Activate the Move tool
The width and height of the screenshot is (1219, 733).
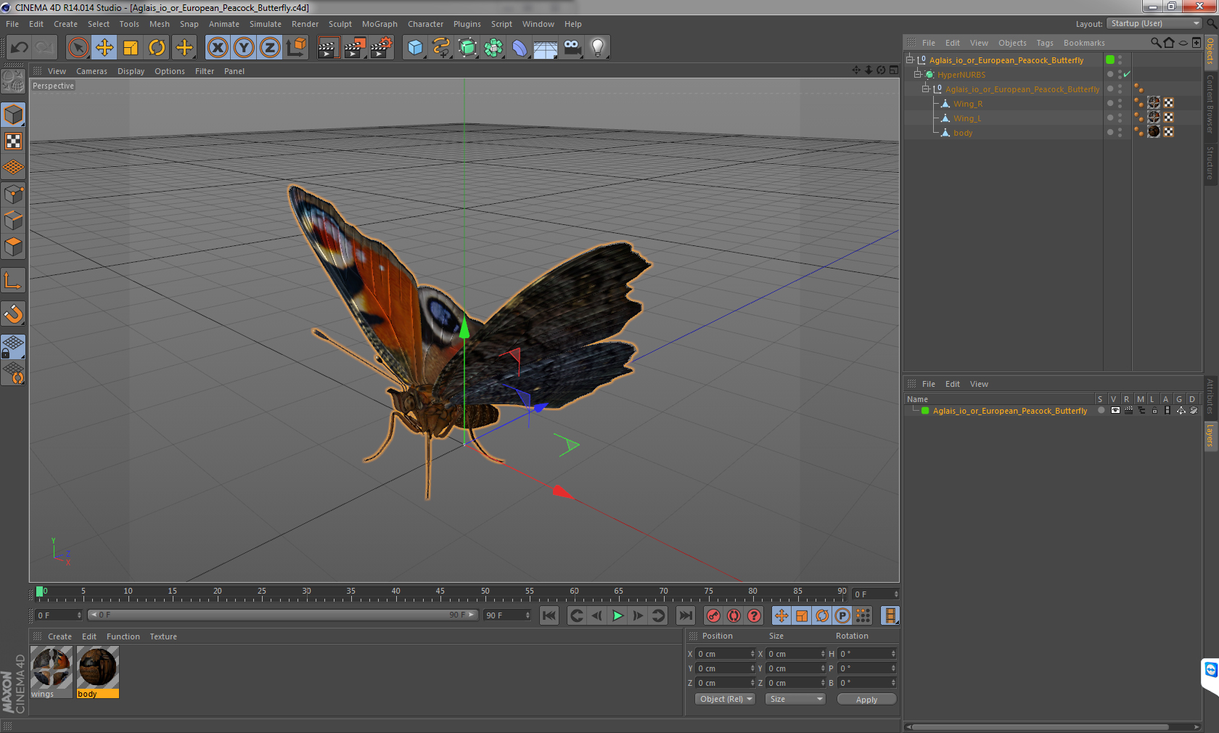(104, 48)
